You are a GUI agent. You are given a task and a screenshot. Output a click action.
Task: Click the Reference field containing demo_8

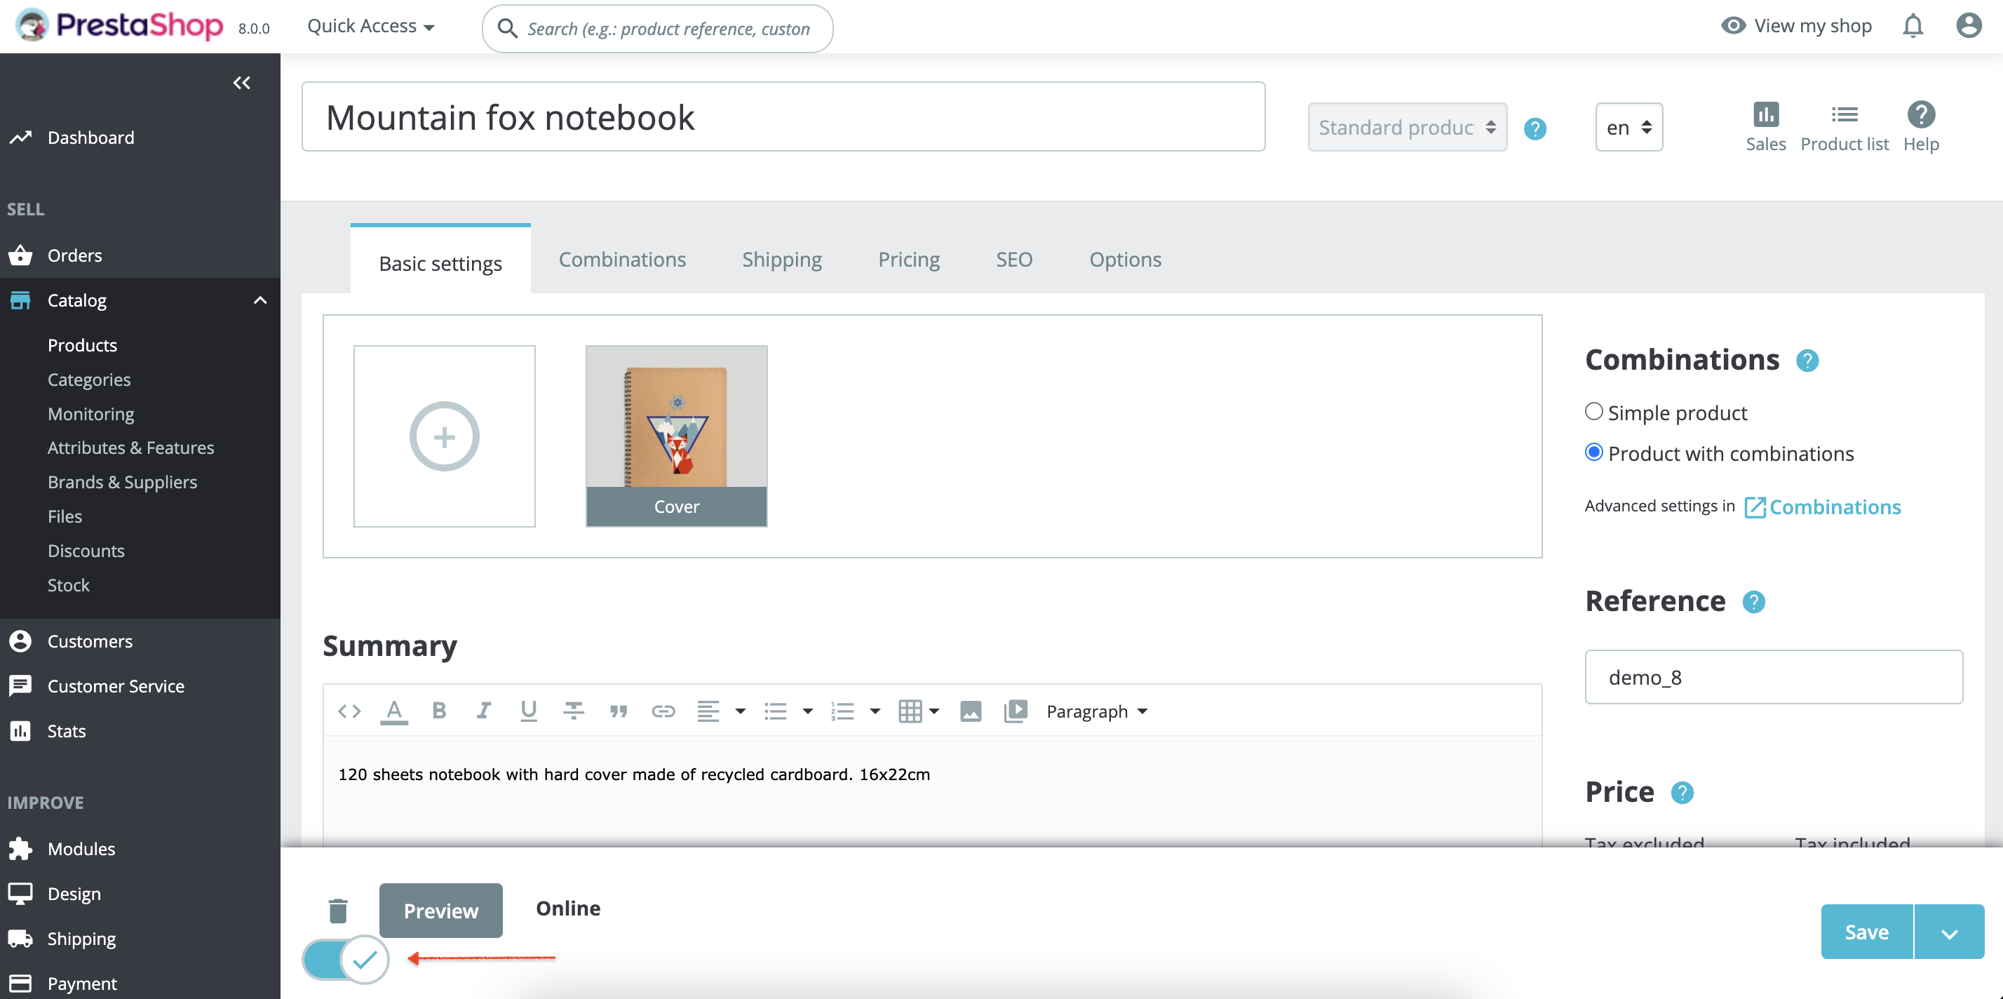(1773, 676)
